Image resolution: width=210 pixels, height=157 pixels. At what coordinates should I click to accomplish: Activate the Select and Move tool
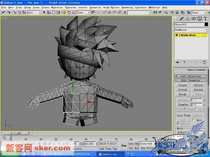click(64, 13)
